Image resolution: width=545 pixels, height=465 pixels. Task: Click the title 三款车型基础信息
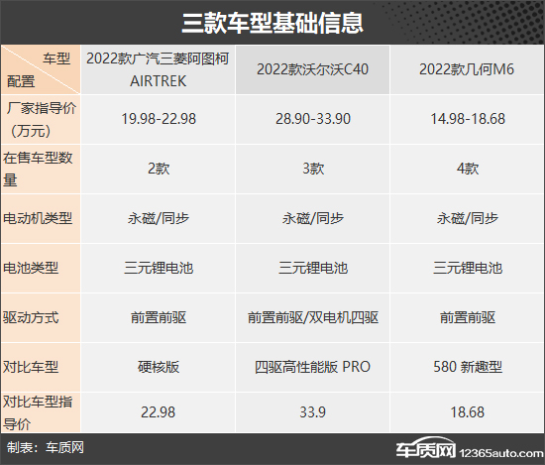(x=272, y=23)
